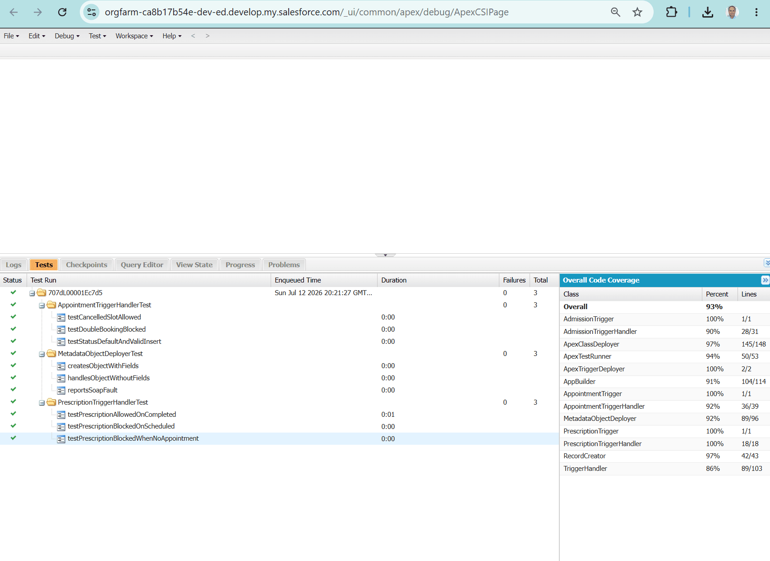Bookmark this page with the star icon
770x561 pixels.
pyautogui.click(x=637, y=12)
